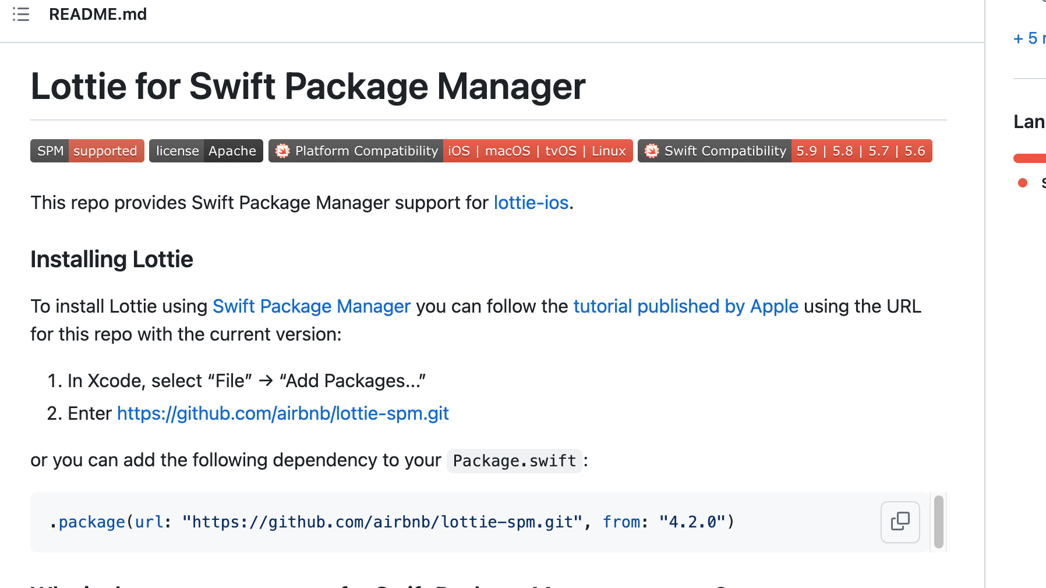Click the '+ 5' more link in sidebar

click(1030, 38)
